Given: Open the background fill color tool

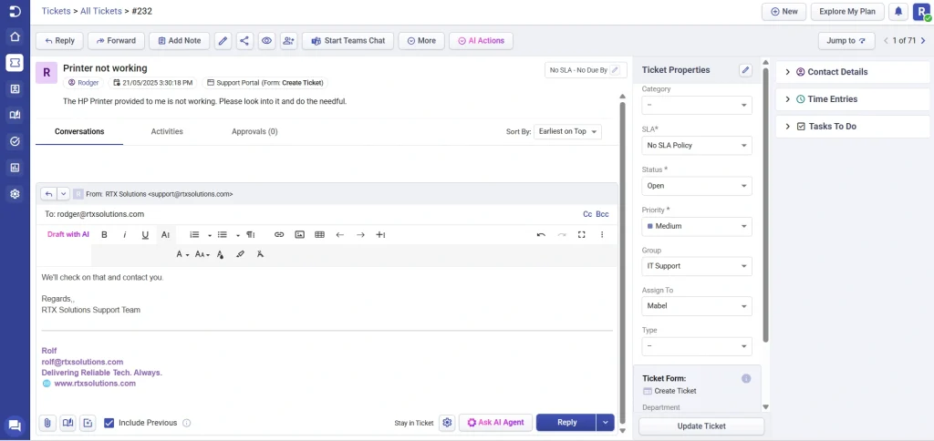Looking at the screenshot, I should 220,254.
